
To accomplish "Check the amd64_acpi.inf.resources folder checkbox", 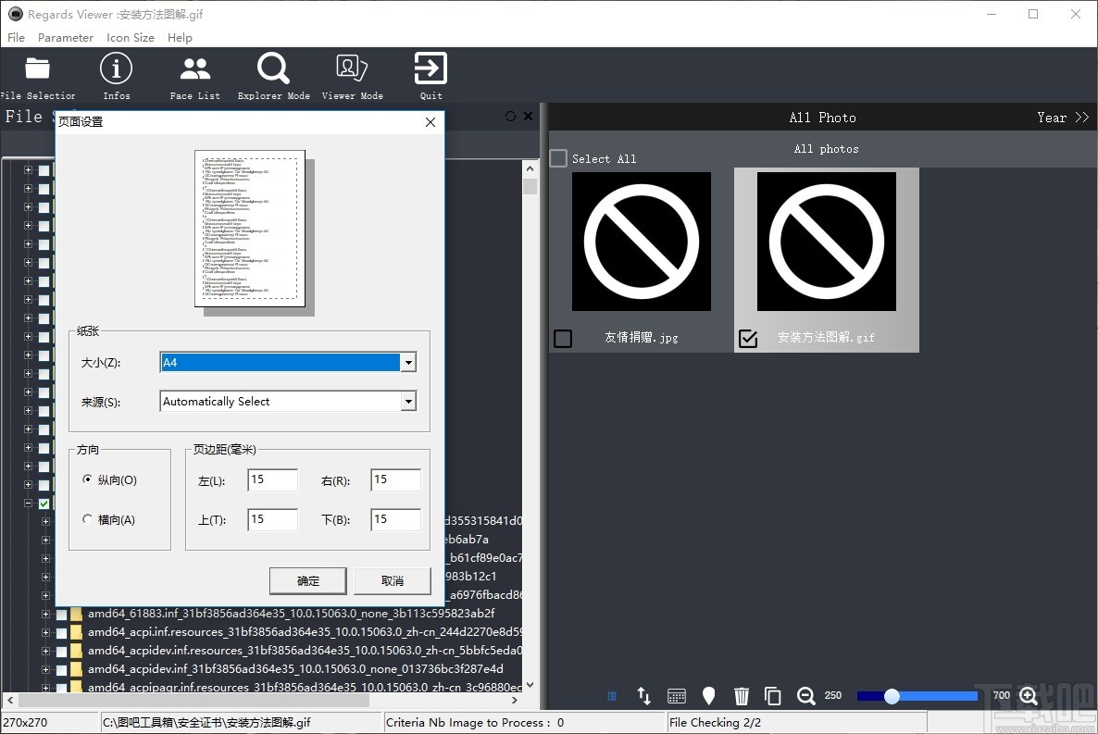I will [x=61, y=632].
